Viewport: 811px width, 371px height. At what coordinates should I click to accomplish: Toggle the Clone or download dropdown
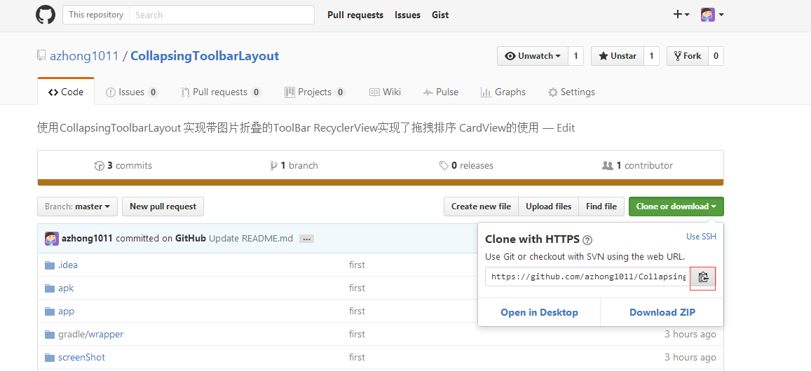point(676,206)
